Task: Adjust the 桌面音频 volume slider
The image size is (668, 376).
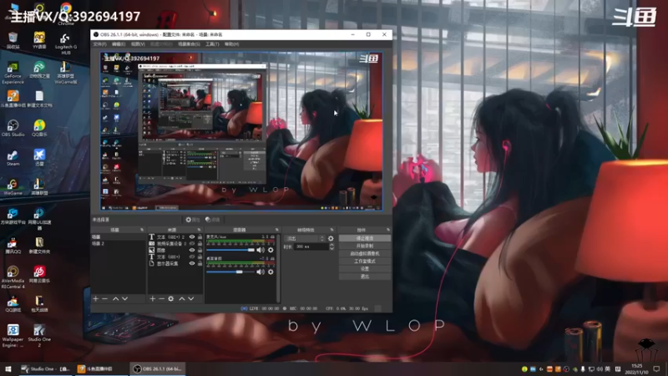Action: point(230,272)
